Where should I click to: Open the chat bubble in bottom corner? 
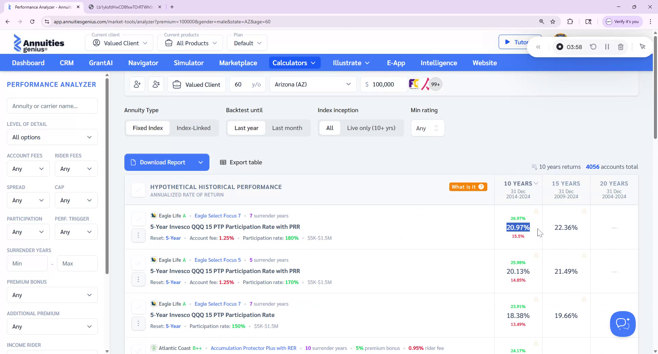point(623,324)
